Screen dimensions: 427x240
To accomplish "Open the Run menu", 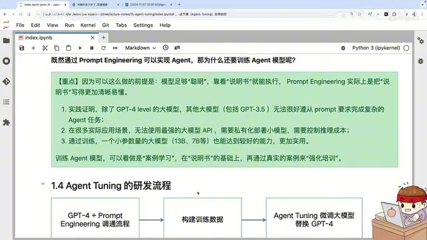I will [x=69, y=25].
